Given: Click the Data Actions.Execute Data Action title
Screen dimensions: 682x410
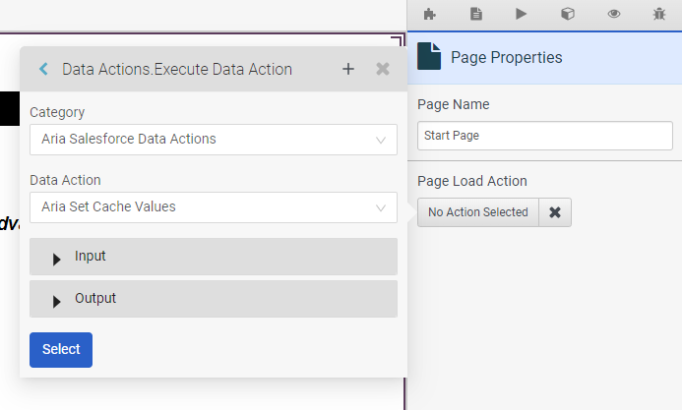Looking at the screenshot, I should [x=177, y=69].
